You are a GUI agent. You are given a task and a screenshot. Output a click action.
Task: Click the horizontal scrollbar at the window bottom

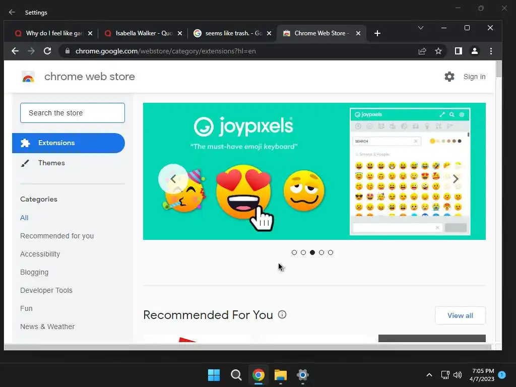[x=247, y=347]
